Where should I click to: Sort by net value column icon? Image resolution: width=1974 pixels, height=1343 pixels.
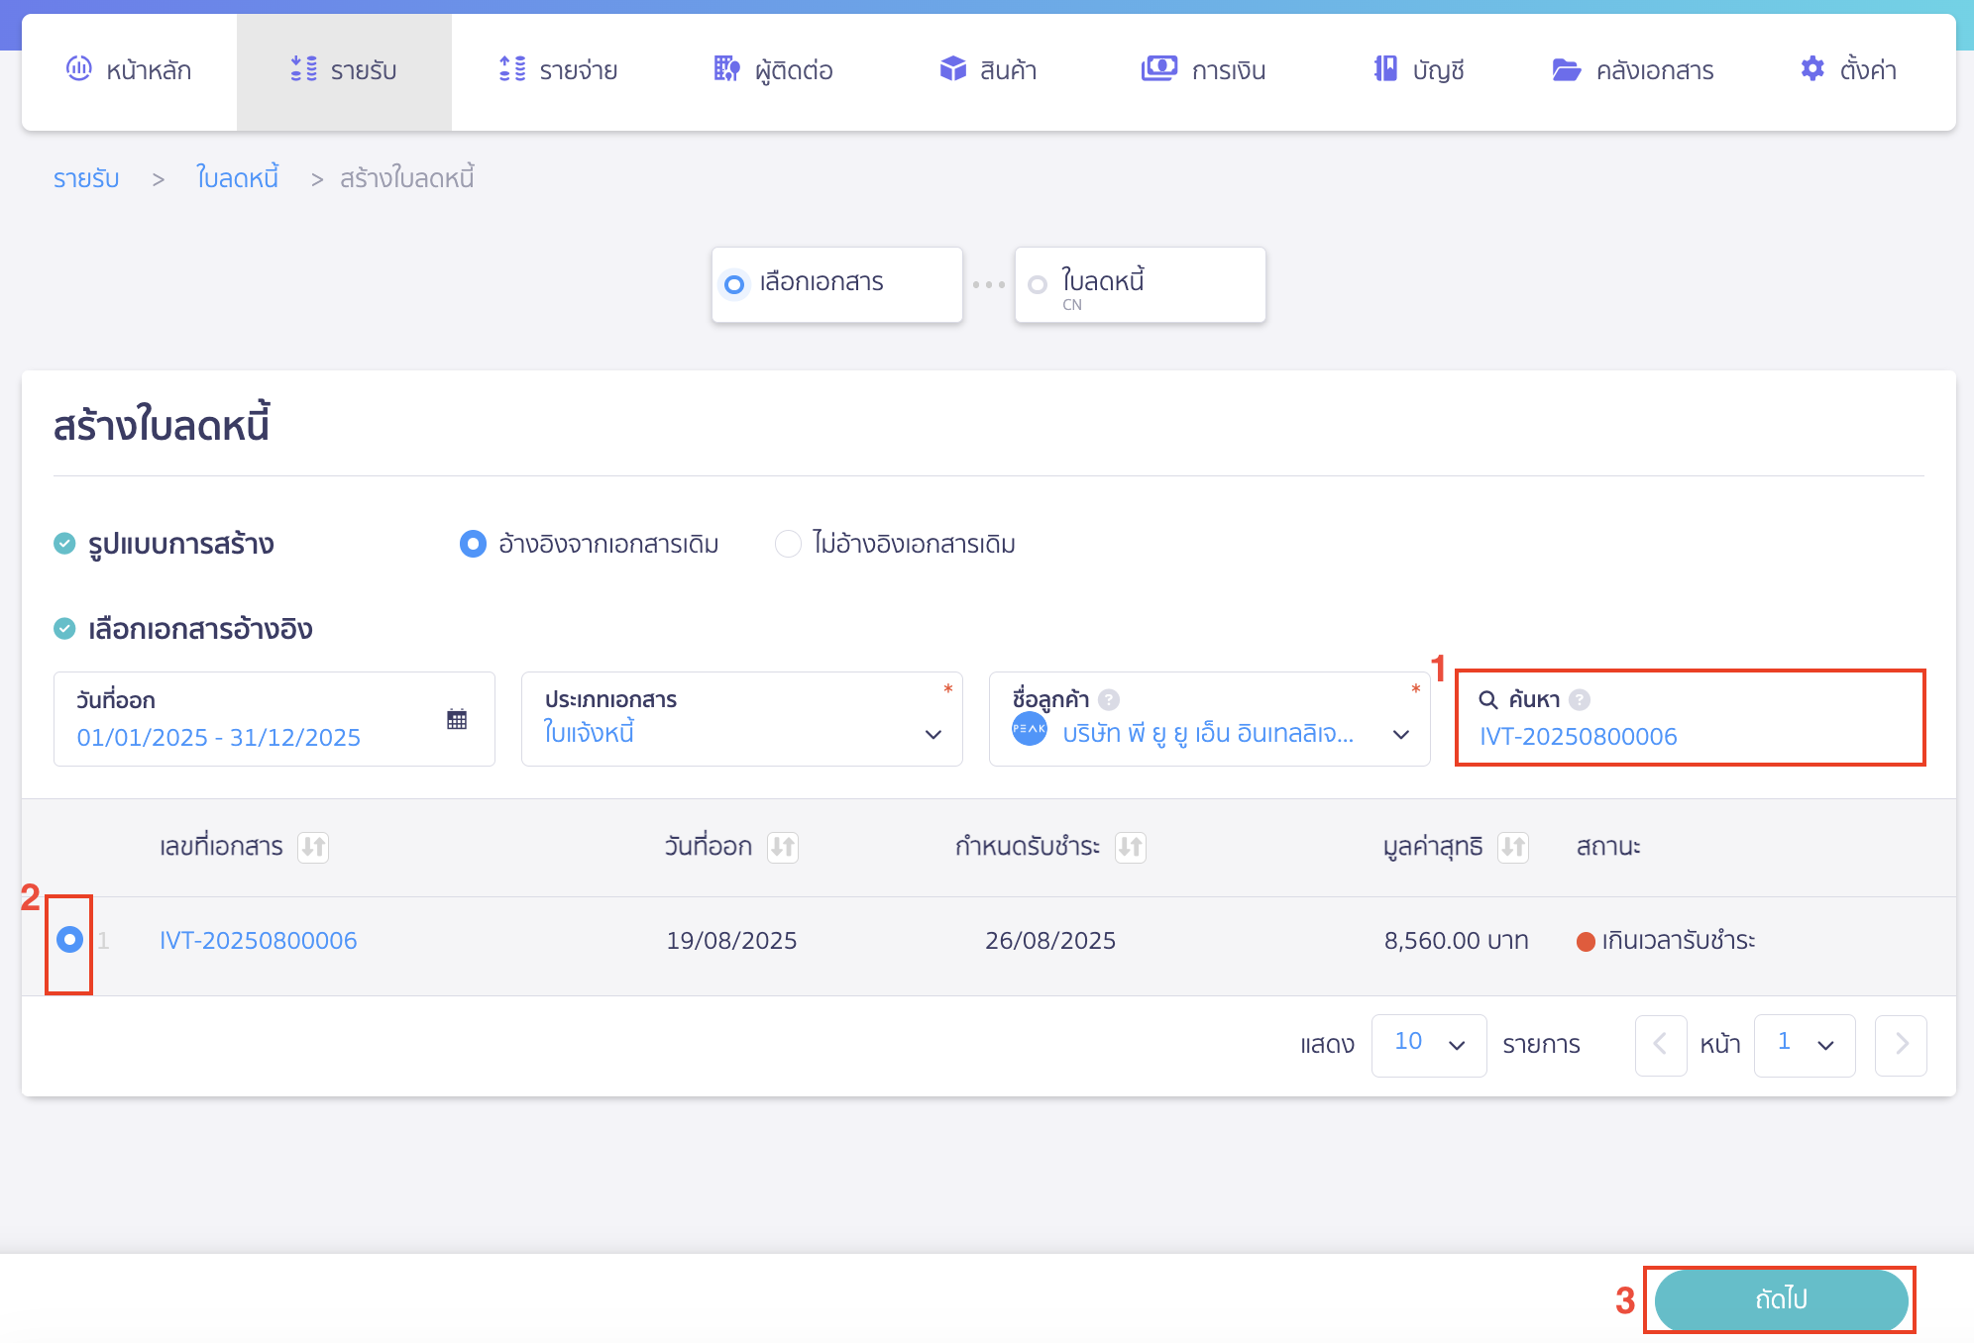click(1513, 847)
